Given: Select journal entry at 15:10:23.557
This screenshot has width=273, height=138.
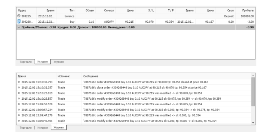Looking at the screenshot, I should [x=134, y=99].
